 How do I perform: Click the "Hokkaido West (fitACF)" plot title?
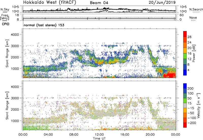tap(49, 3)
